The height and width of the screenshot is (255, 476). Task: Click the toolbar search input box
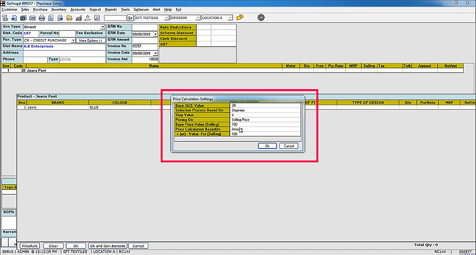tap(115, 18)
